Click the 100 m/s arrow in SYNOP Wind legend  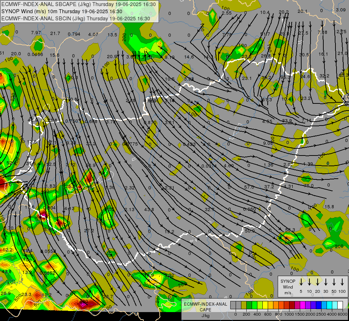(x=342, y=282)
